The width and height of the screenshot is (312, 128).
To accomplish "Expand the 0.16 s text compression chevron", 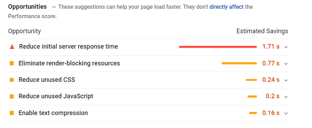I will (286, 114).
